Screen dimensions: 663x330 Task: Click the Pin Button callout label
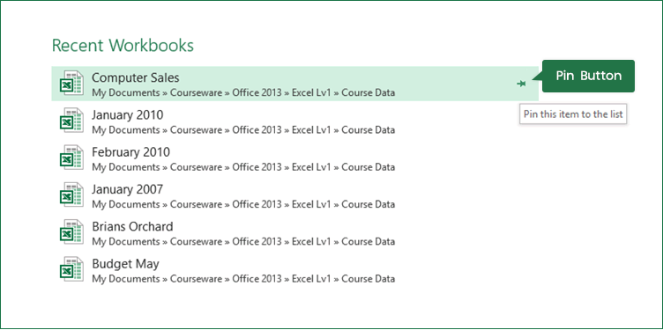click(589, 76)
